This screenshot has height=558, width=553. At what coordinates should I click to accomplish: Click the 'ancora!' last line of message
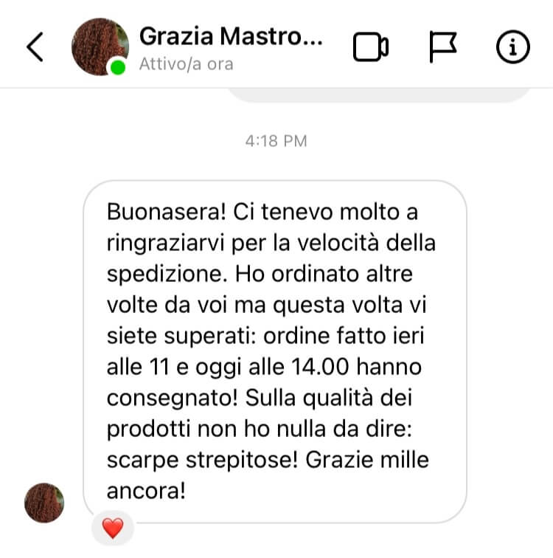(x=146, y=491)
